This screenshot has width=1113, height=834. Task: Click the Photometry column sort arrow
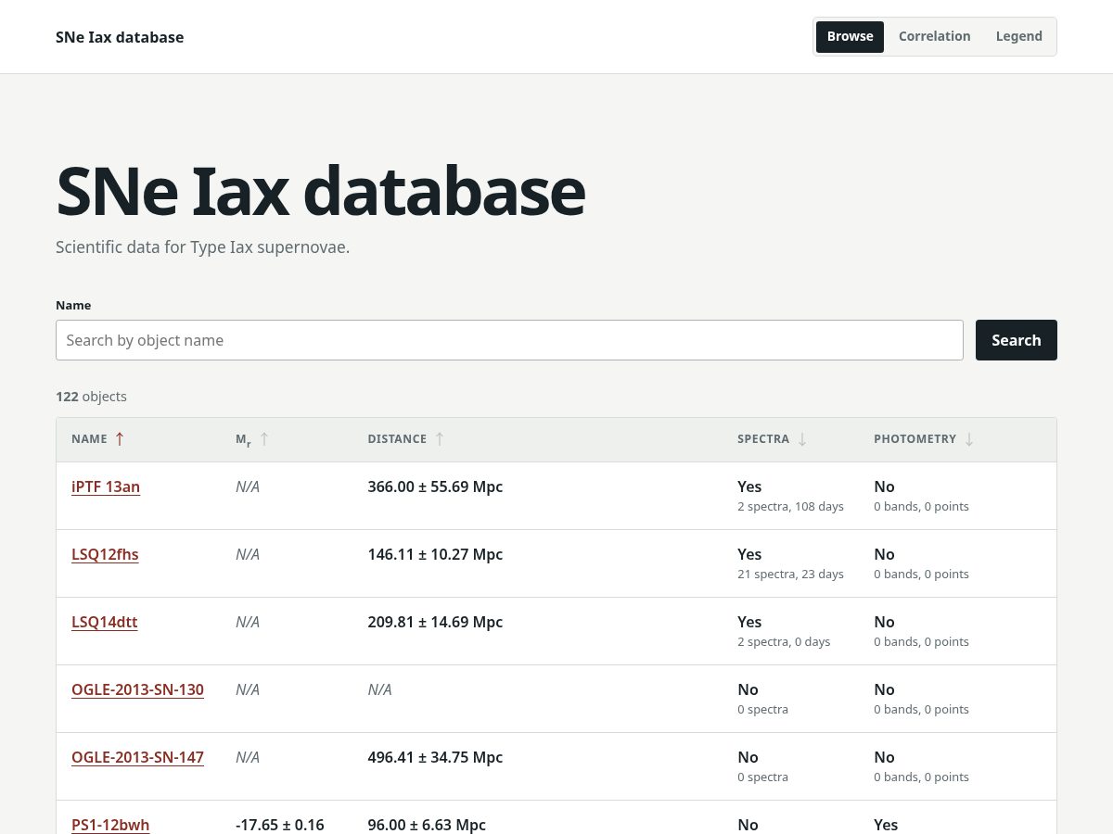(x=969, y=439)
